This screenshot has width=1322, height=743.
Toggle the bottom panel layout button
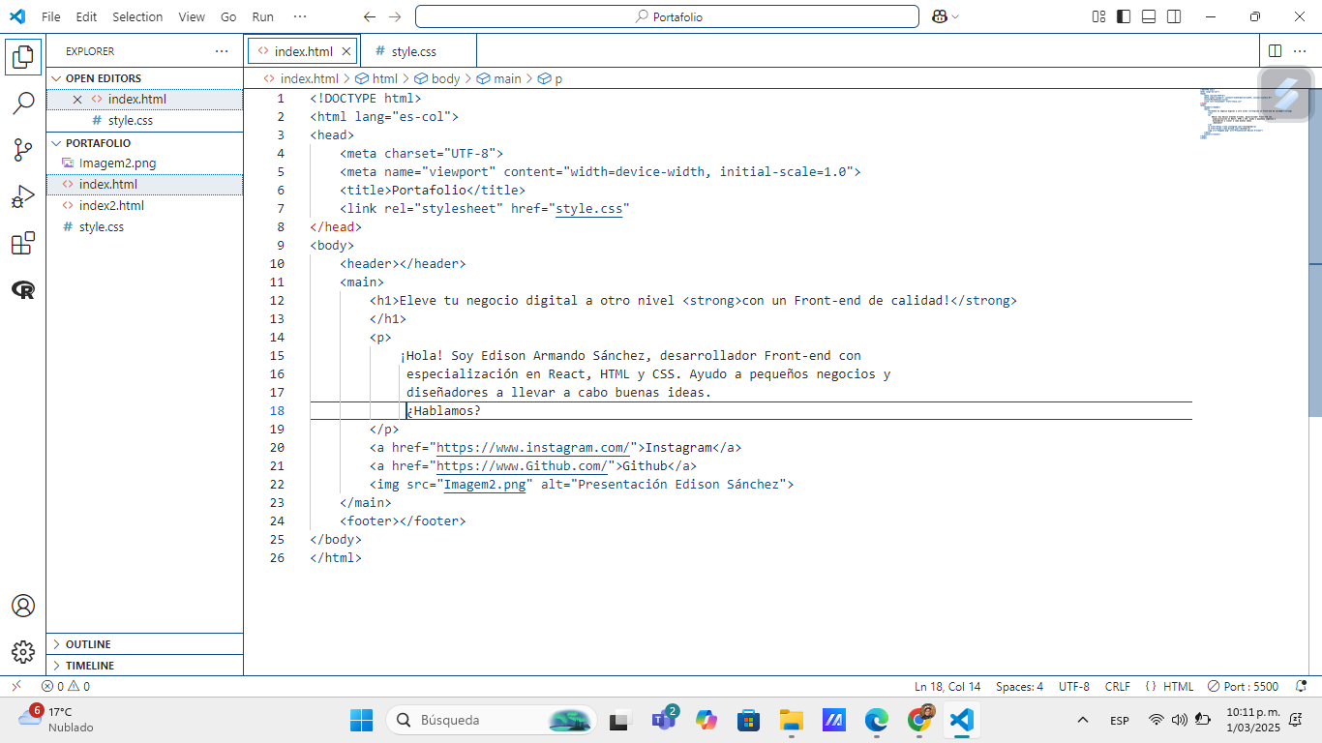[x=1149, y=16]
